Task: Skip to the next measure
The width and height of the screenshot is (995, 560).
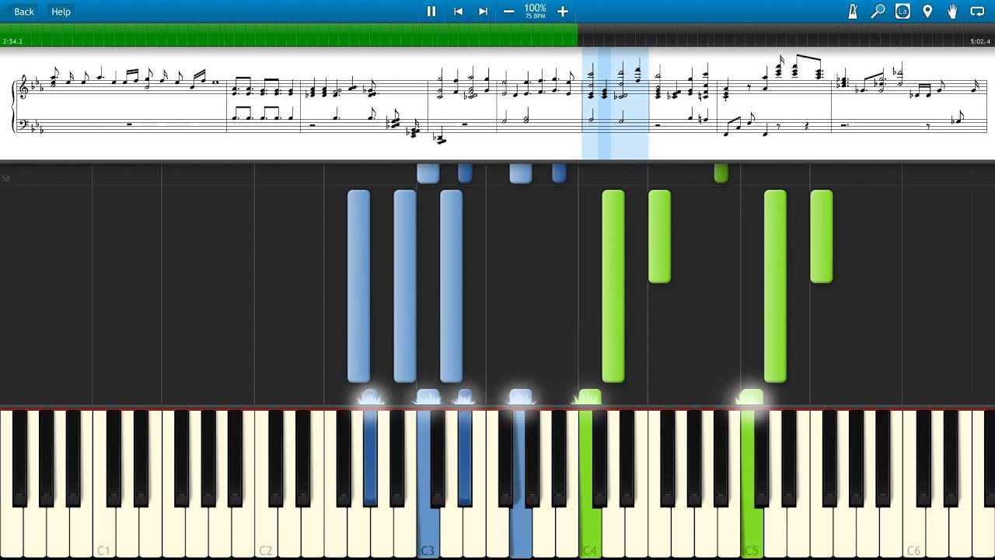Action: pos(483,12)
